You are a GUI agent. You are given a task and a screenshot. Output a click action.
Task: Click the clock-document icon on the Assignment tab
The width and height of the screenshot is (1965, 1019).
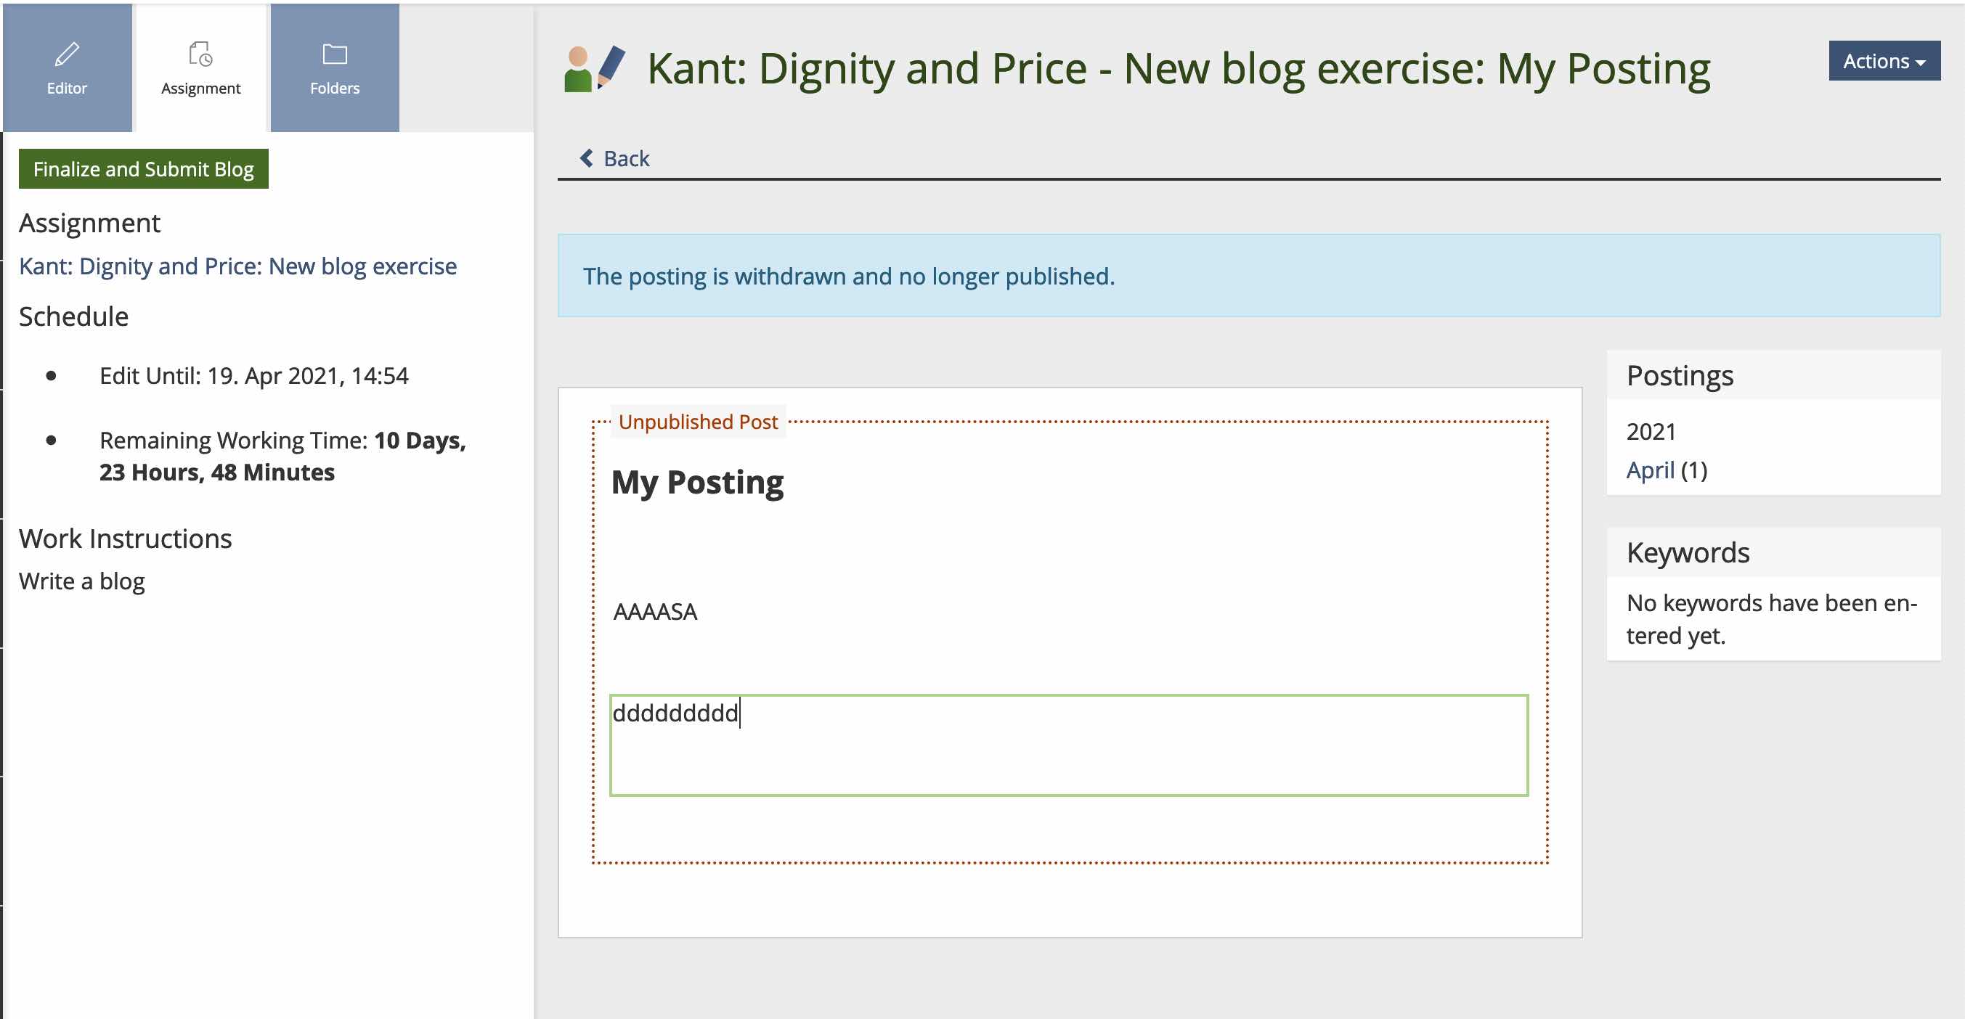click(200, 54)
